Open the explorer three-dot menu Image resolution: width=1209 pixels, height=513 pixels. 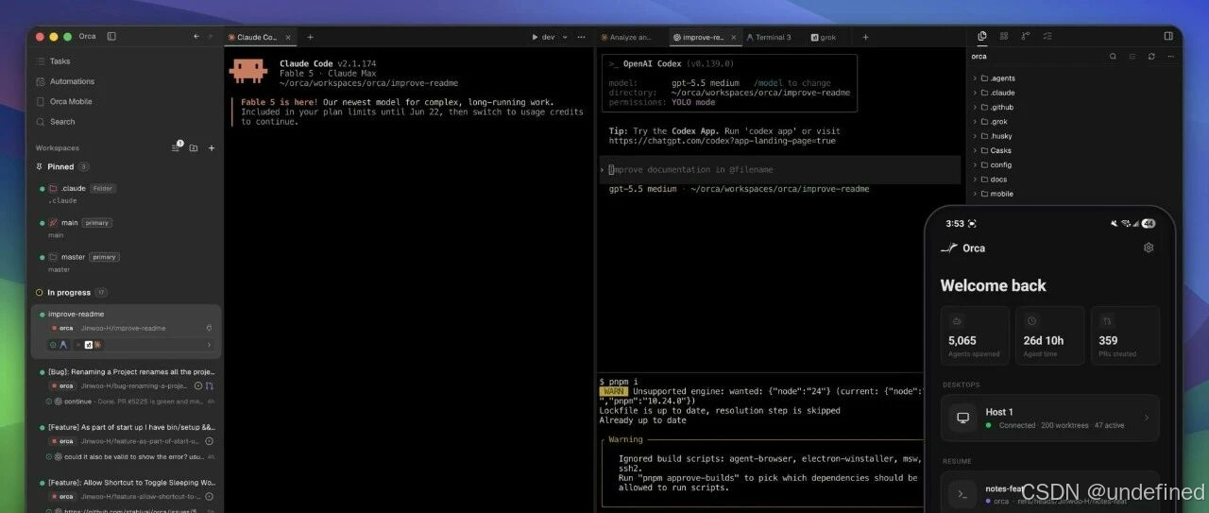(1169, 57)
